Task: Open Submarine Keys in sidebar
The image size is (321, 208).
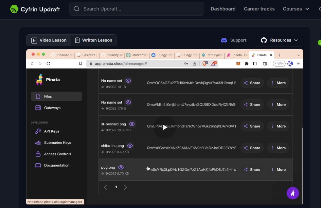Action: pyautogui.click(x=53, y=142)
